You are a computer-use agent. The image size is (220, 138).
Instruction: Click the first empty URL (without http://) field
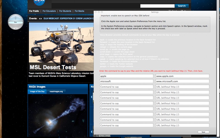pos(182,87)
